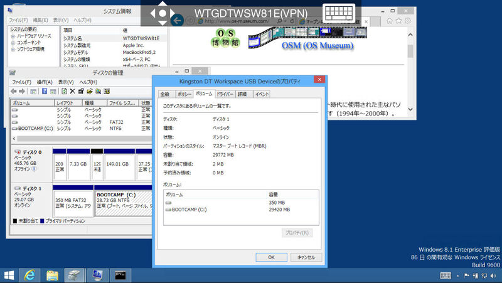Switch to イベント tab

(x=262, y=94)
